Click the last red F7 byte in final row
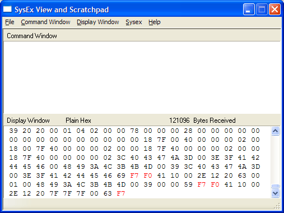 pyautogui.click(x=121, y=193)
